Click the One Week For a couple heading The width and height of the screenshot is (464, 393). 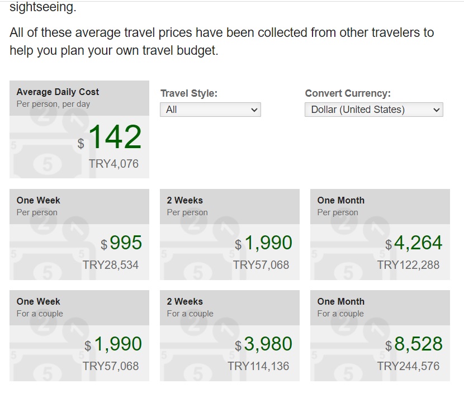(39, 301)
